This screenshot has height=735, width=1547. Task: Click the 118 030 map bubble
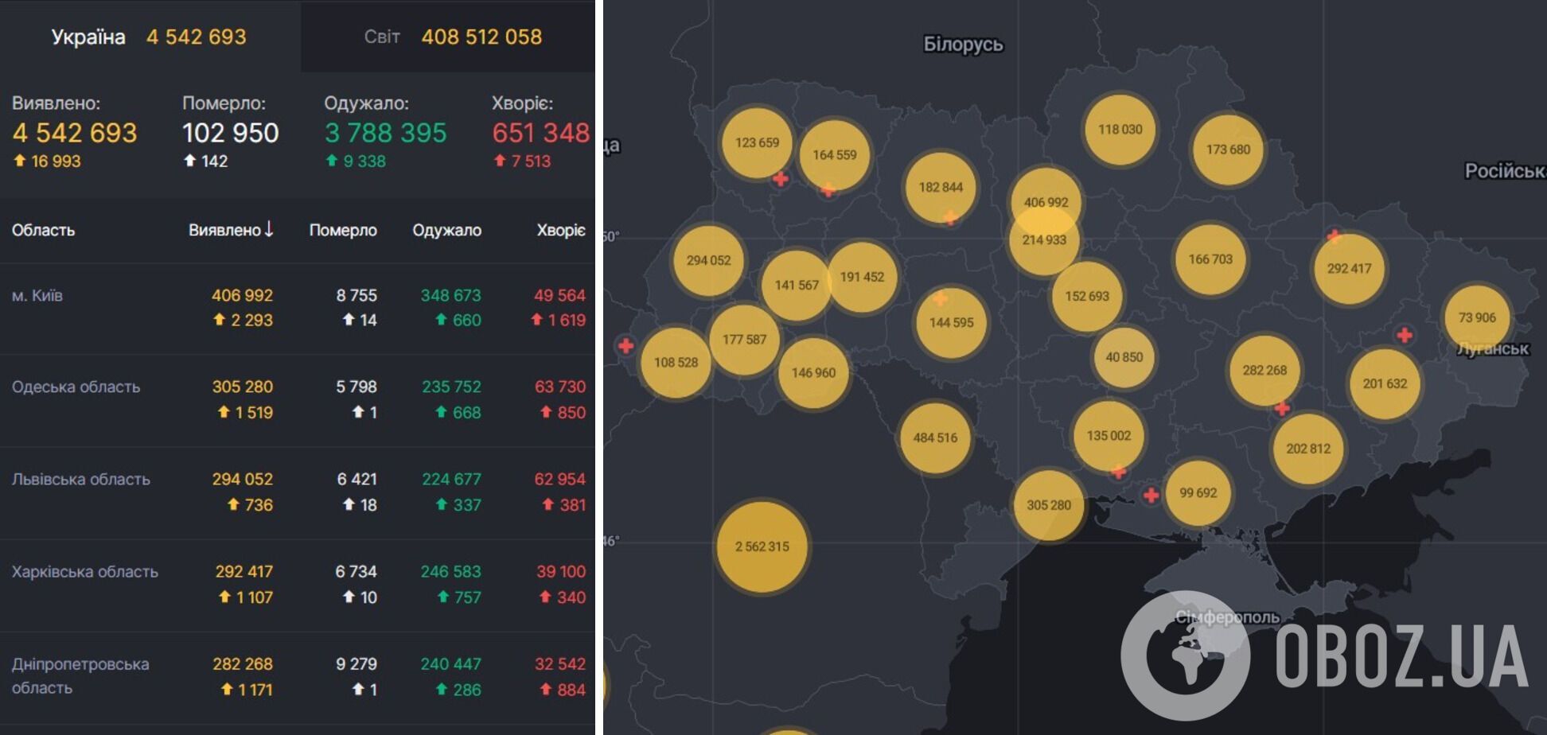coord(1120,129)
